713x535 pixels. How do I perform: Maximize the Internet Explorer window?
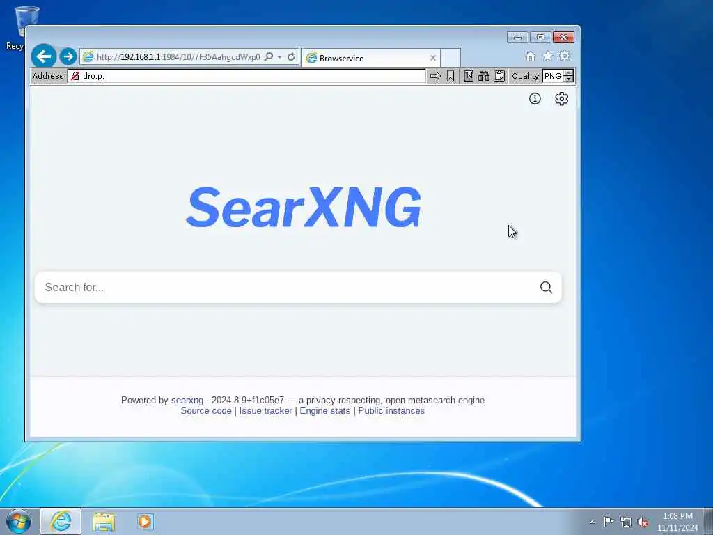click(x=540, y=38)
